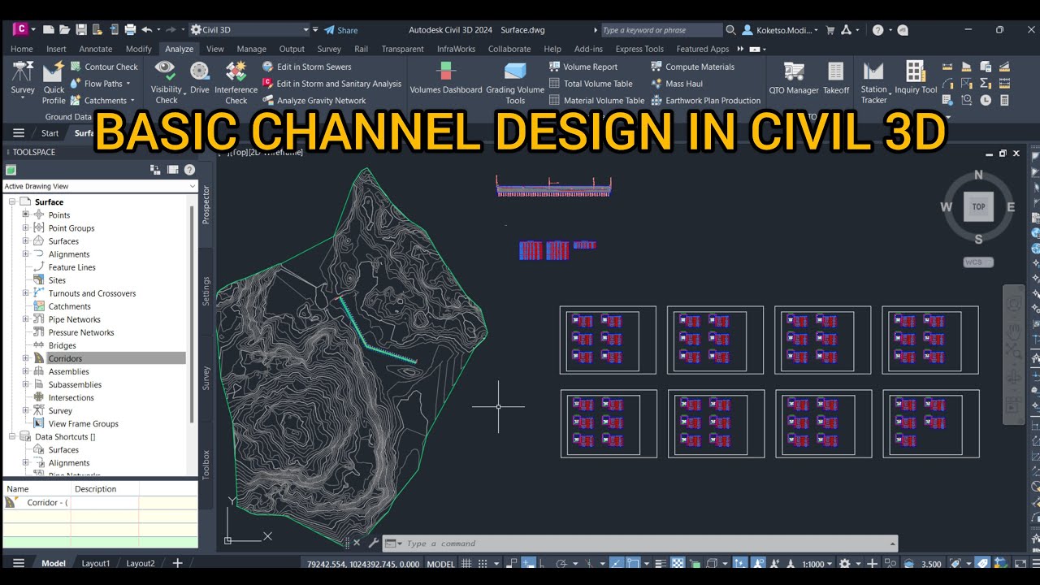
Task: Undo last action with the arrow icon
Action: (146, 29)
